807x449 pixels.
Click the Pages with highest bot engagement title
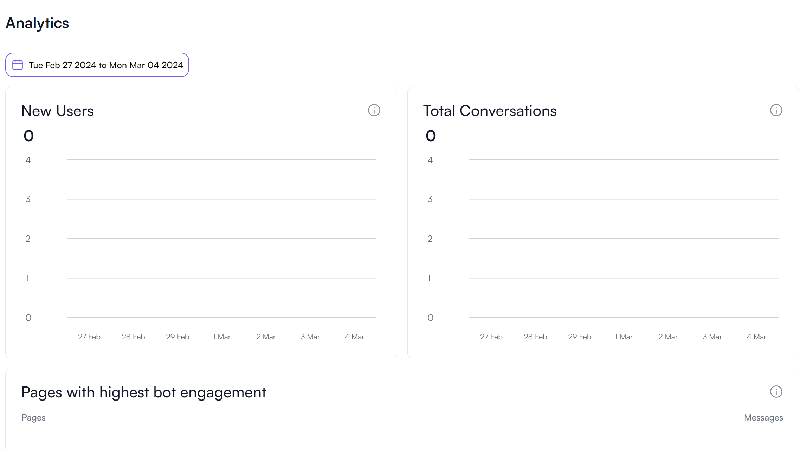143,392
